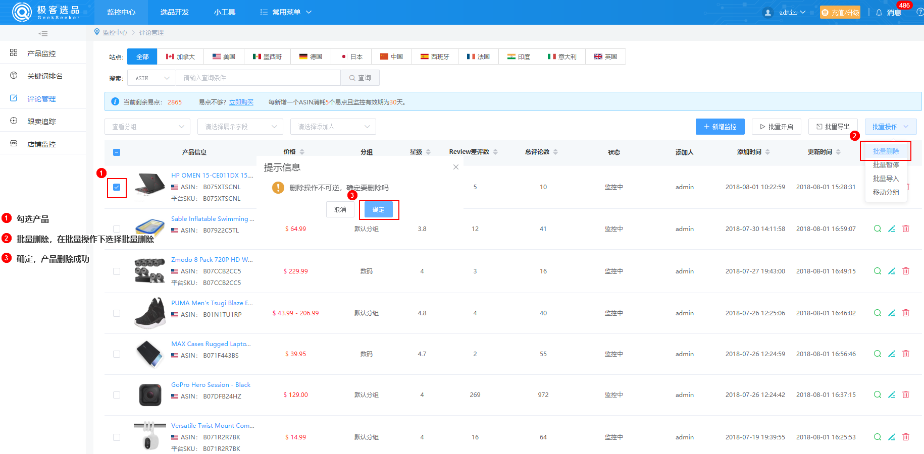Check the GoPro Hero Session checkbox
The height and width of the screenshot is (454, 924).
tap(117, 395)
